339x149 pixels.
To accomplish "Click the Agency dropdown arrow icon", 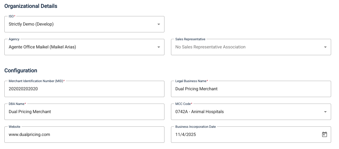I will pyautogui.click(x=159, y=47).
